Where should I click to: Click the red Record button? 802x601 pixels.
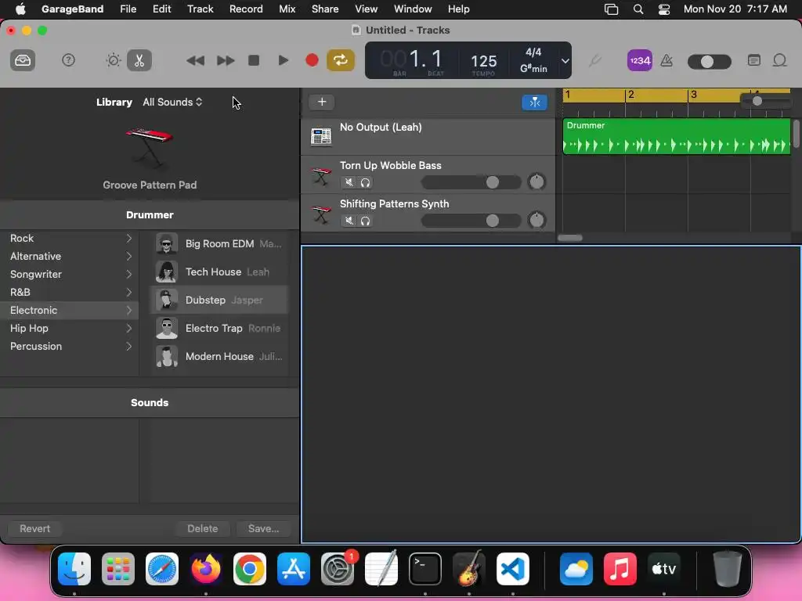pyautogui.click(x=312, y=60)
